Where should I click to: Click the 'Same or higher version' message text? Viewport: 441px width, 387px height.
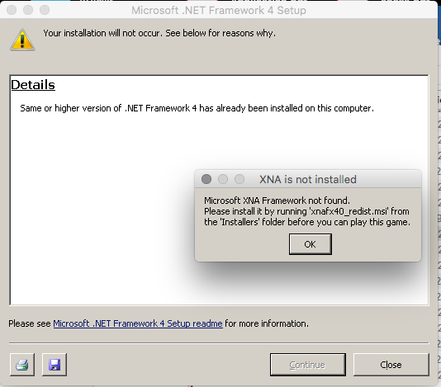197,108
